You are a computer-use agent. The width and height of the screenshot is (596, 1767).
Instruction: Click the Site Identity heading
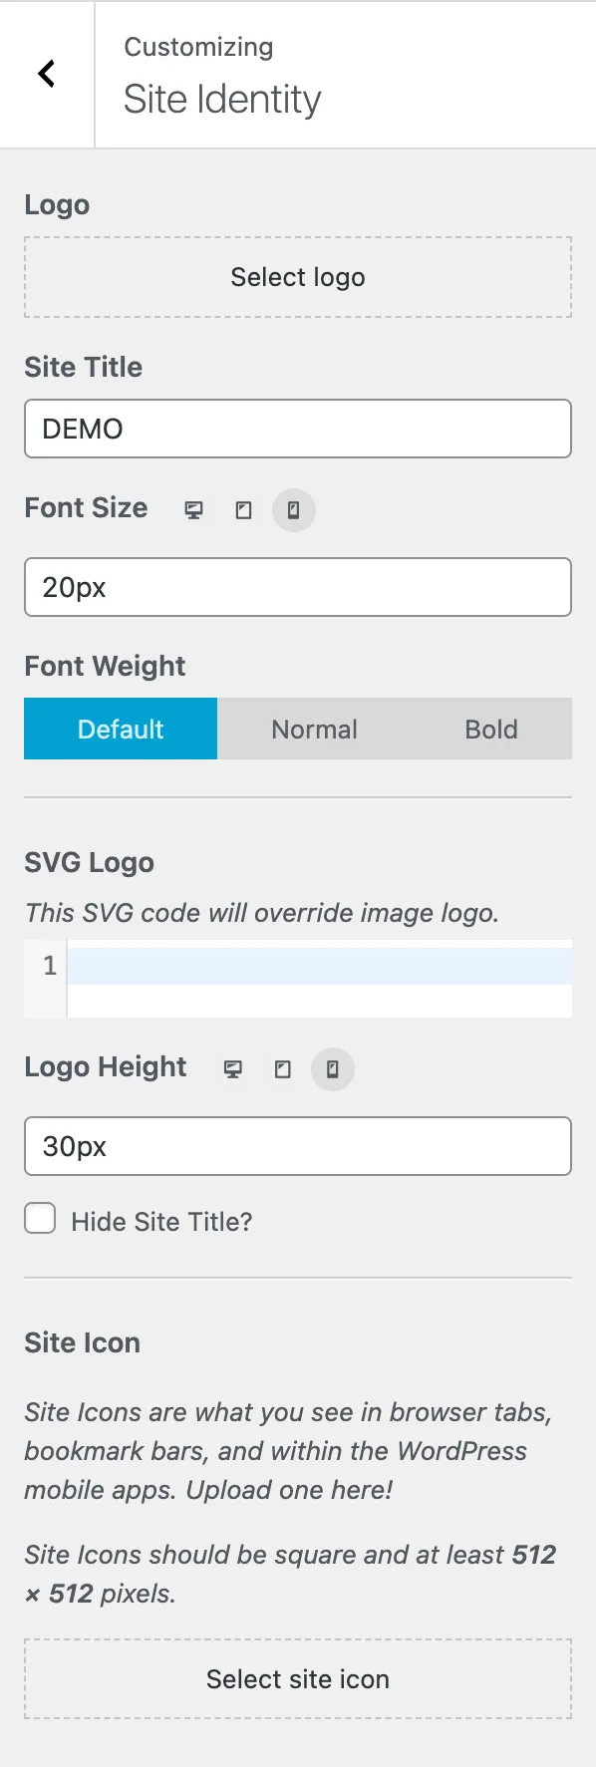(221, 99)
